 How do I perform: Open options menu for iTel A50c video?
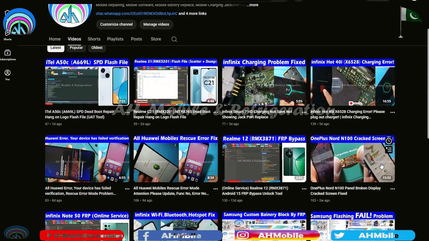[x=127, y=112]
